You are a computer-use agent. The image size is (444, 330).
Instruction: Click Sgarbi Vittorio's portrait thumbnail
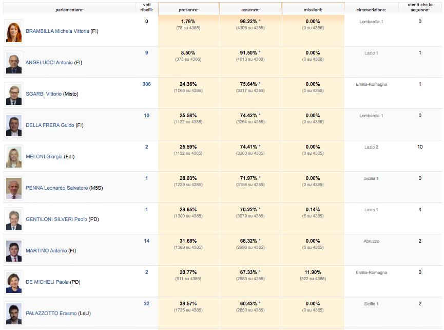click(13, 94)
